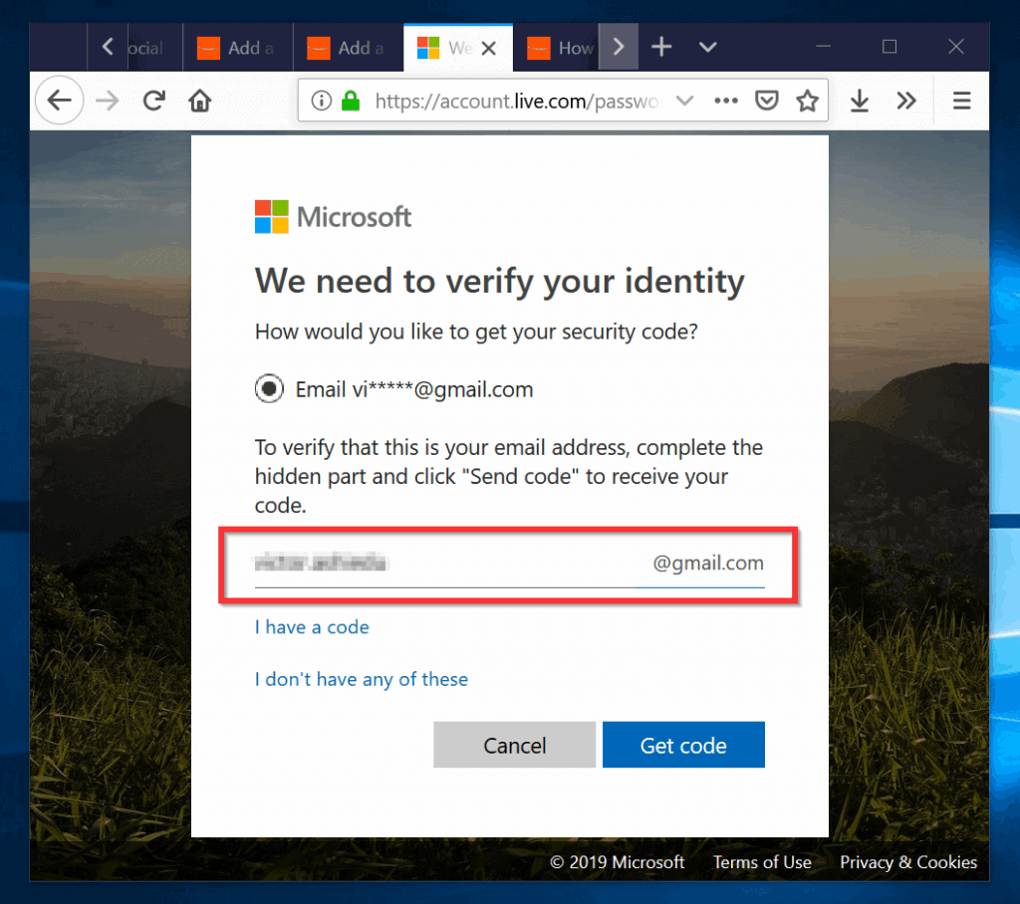
Task: Open the Firefox home page
Action: (x=200, y=101)
